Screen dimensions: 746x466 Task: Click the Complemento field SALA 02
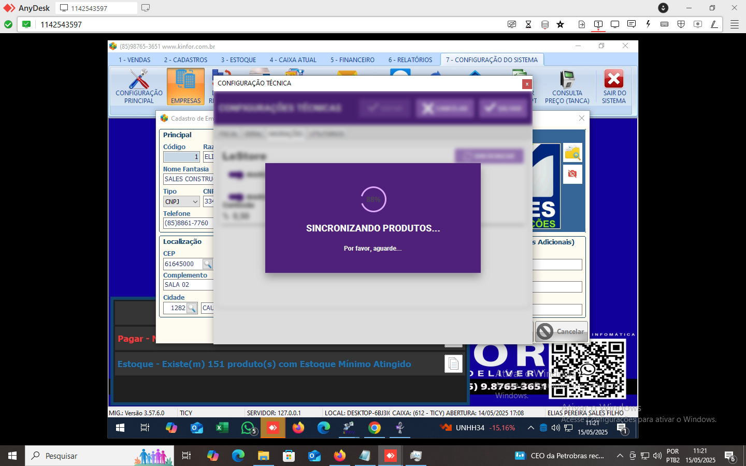point(189,285)
